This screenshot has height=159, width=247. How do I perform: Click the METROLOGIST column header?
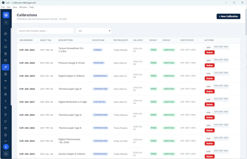(121, 40)
